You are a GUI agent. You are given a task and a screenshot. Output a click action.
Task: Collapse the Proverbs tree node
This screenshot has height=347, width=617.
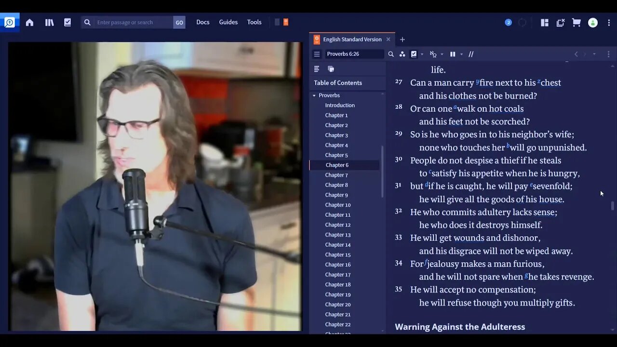pos(314,95)
